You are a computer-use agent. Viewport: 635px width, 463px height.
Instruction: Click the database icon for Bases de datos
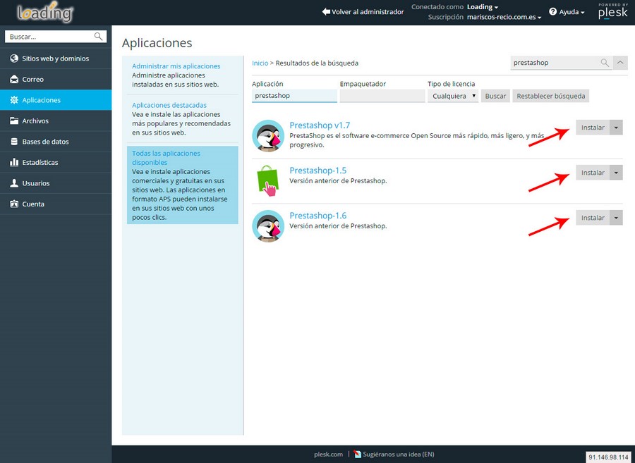pyautogui.click(x=14, y=142)
